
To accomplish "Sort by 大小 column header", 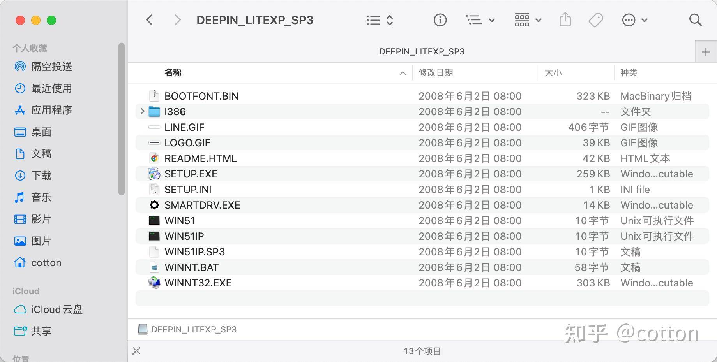I will (553, 72).
